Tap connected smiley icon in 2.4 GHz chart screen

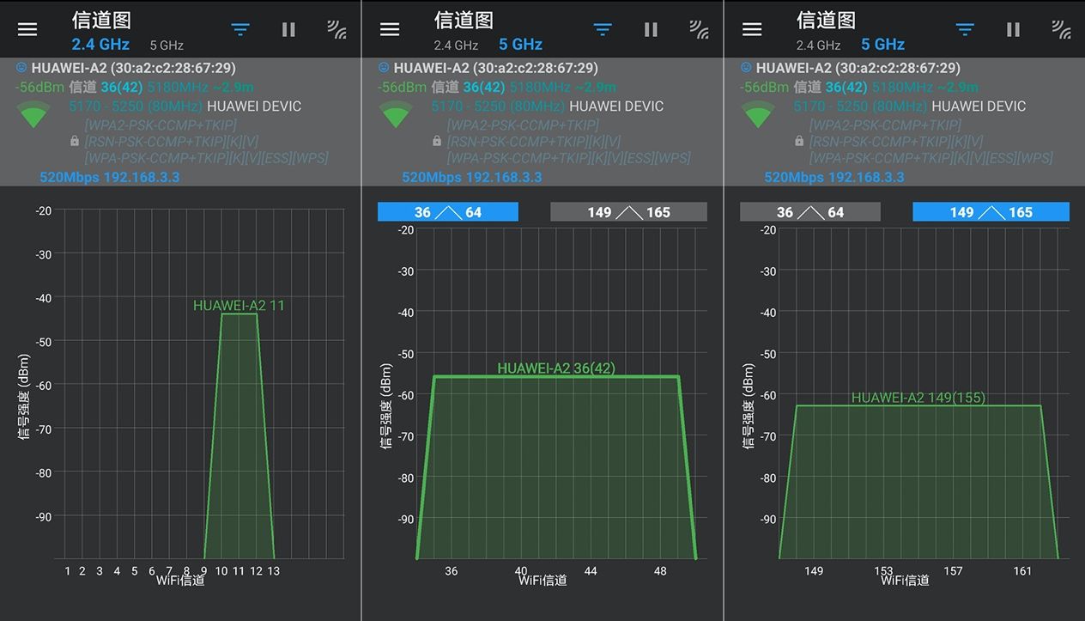[x=21, y=67]
